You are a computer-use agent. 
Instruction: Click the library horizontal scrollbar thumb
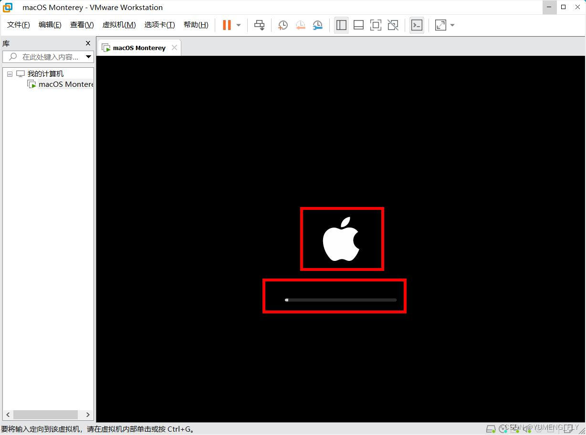[45, 414]
